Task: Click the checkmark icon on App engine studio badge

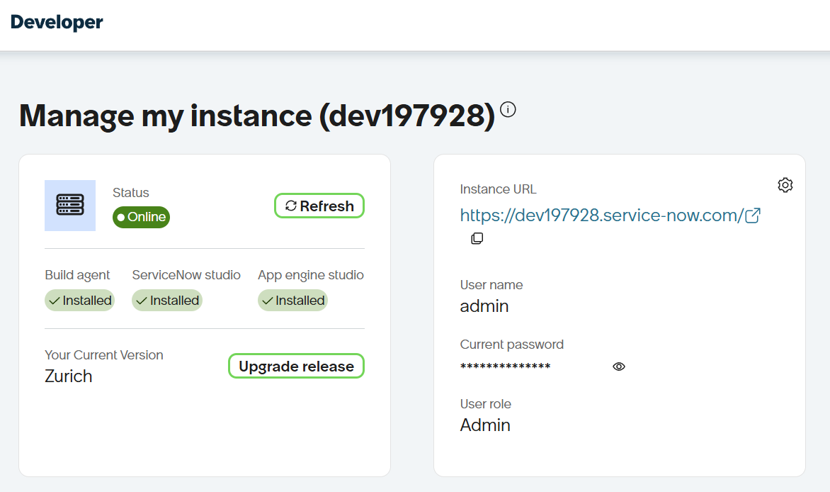Action: tap(267, 300)
